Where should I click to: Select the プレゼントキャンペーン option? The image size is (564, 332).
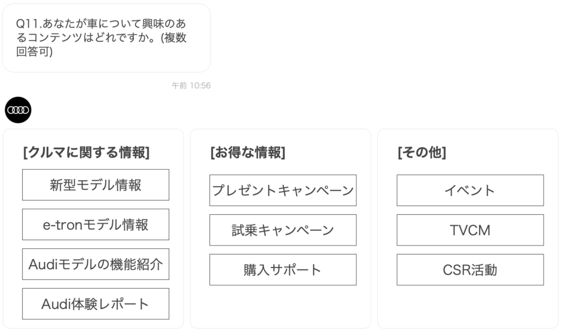pos(283,191)
